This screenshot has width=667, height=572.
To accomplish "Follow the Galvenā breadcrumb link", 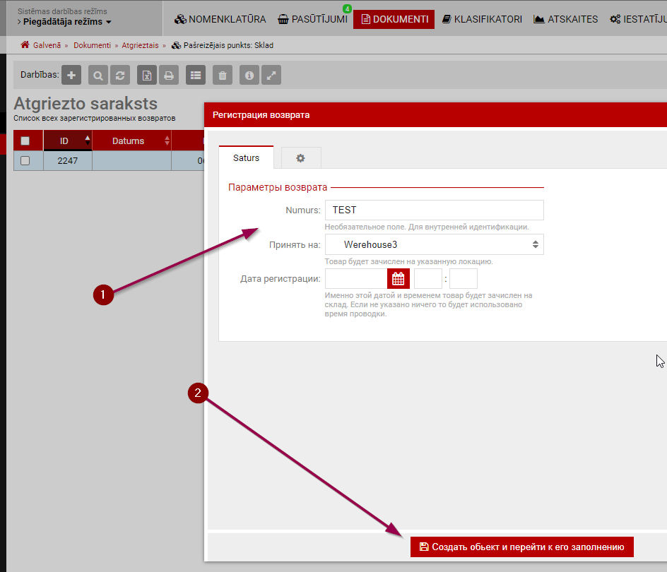I will 46,45.
